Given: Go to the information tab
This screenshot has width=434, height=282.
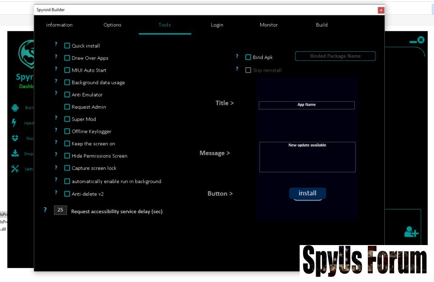Looking at the screenshot, I should pos(59,25).
